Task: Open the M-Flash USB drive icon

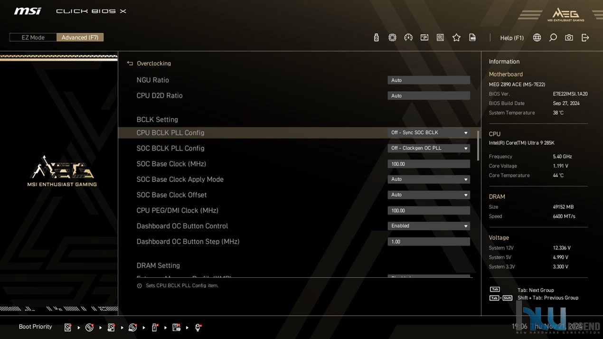Action: (x=377, y=38)
